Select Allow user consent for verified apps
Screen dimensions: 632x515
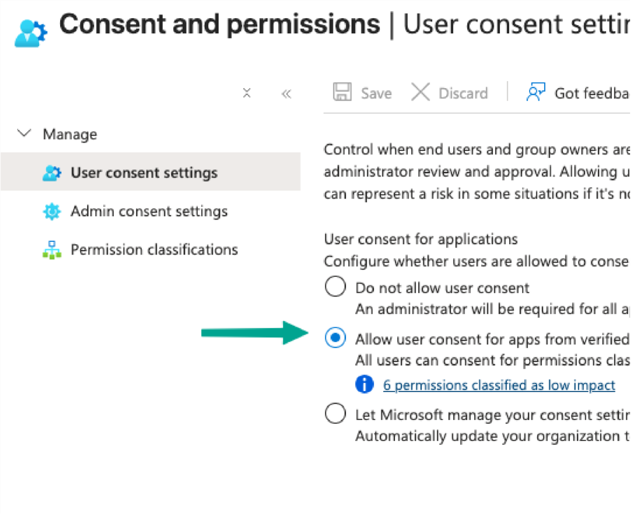tap(335, 338)
